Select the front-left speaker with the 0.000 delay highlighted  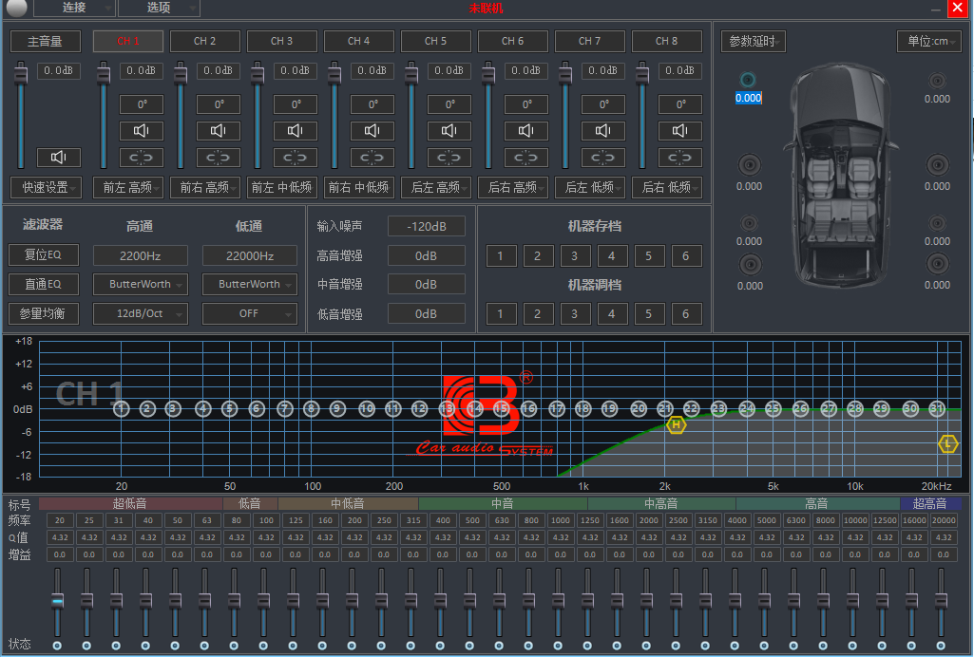tap(748, 80)
